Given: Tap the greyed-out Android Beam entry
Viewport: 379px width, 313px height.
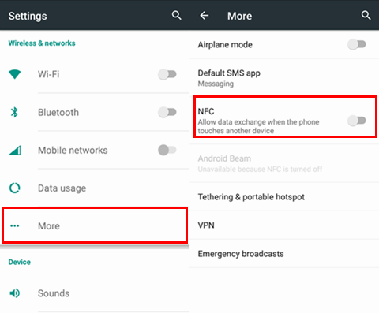Looking at the screenshot, I should 284,163.
